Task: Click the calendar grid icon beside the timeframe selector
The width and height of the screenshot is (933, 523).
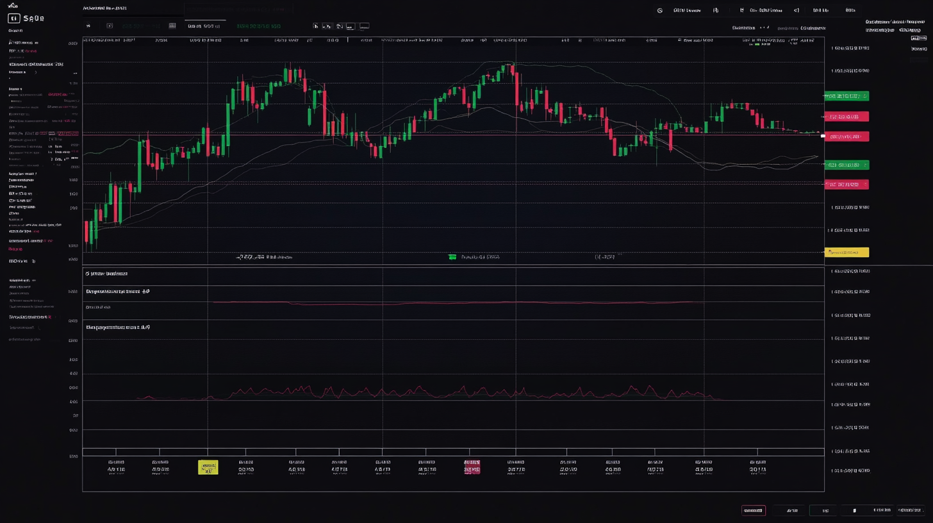Action: pos(172,26)
